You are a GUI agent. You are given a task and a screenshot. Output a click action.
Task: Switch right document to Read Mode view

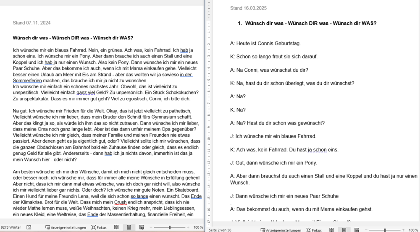(x=331, y=230)
